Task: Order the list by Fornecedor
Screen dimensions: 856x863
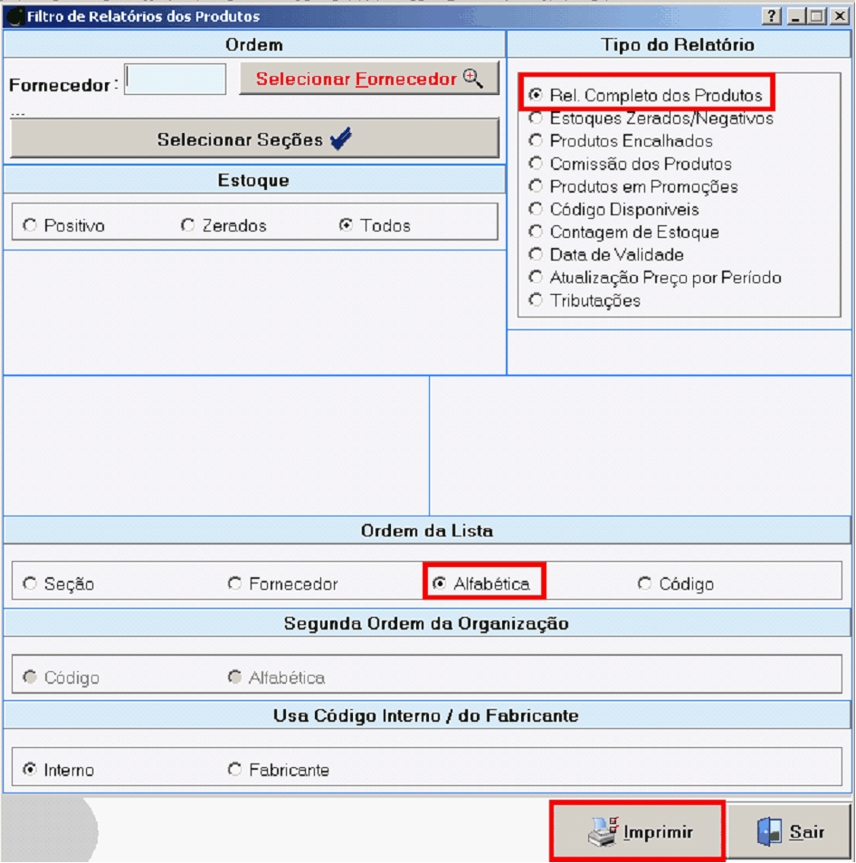Action: point(235,583)
